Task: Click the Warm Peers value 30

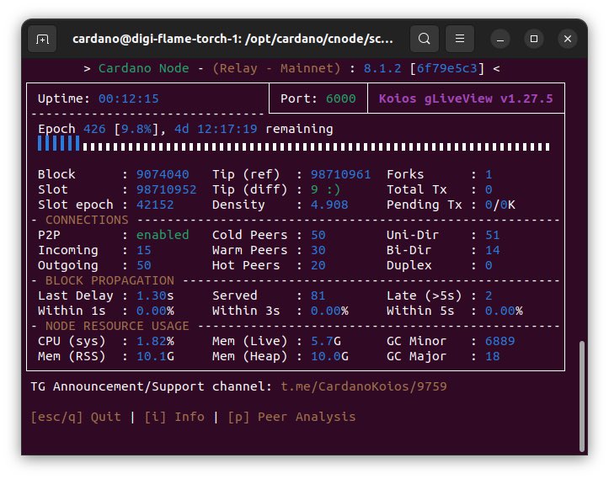Action: (318, 250)
